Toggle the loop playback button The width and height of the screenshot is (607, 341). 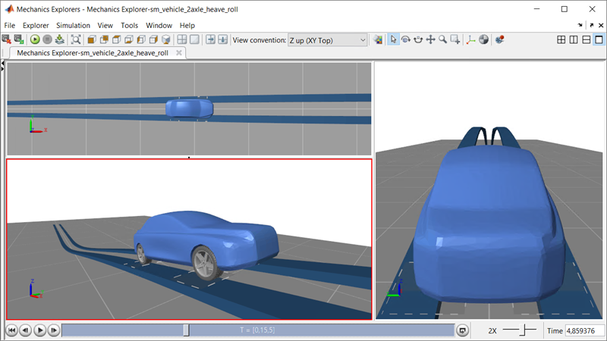pos(463,330)
